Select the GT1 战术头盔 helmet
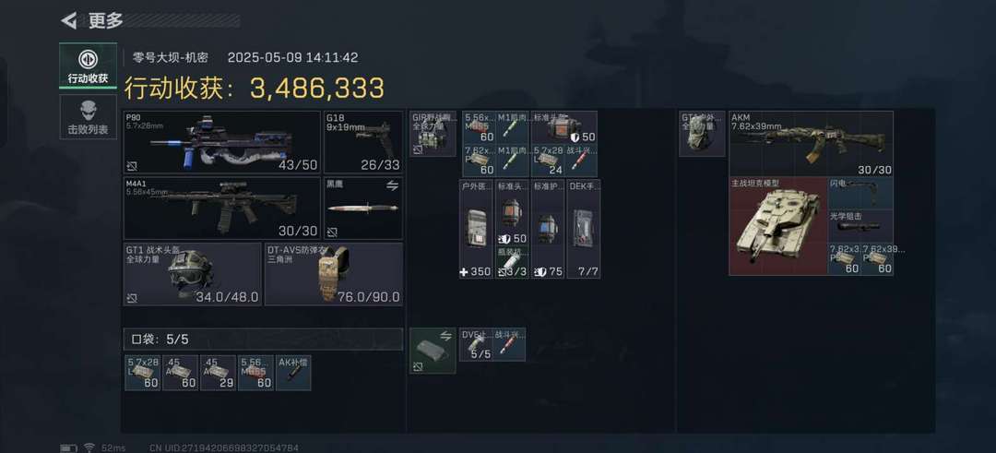The image size is (996, 453). (x=192, y=274)
